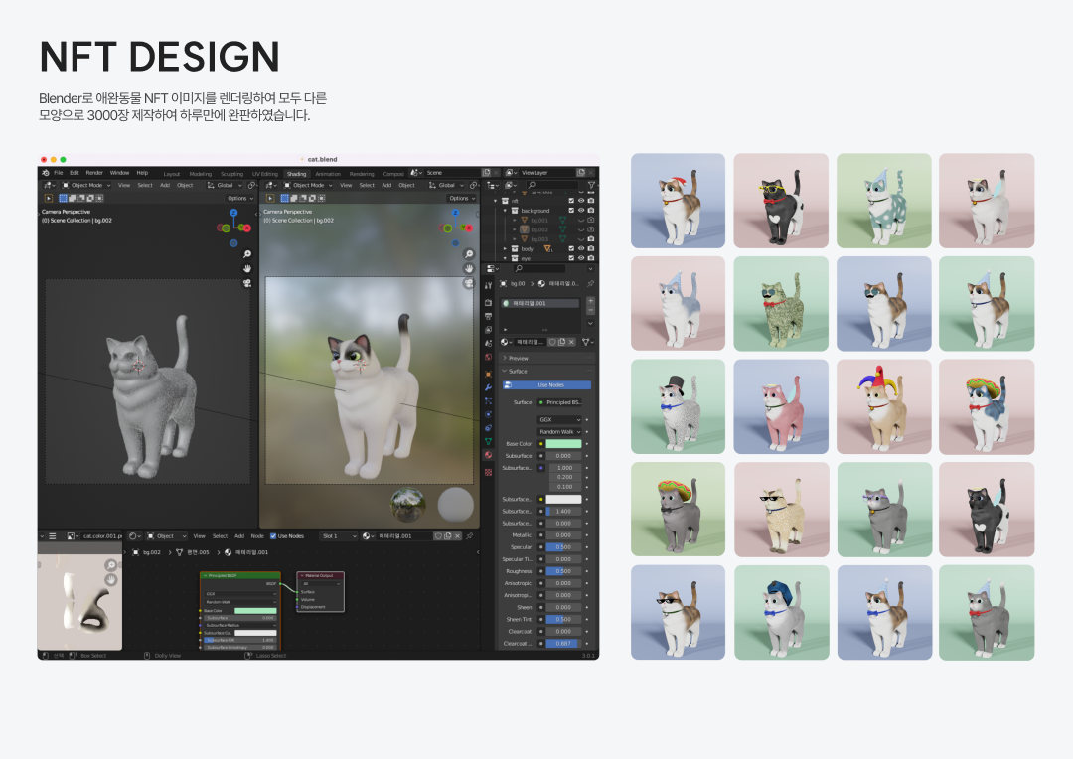Open the Material properties tab icon

click(488, 455)
